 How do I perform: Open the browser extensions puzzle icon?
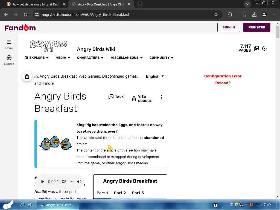pyautogui.click(x=230, y=14)
